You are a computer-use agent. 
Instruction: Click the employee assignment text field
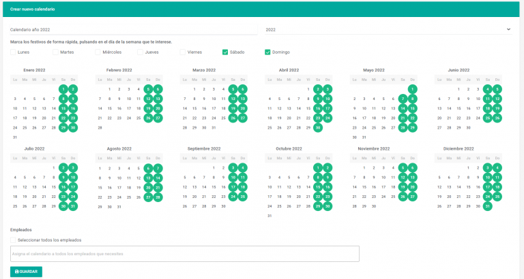point(184,254)
